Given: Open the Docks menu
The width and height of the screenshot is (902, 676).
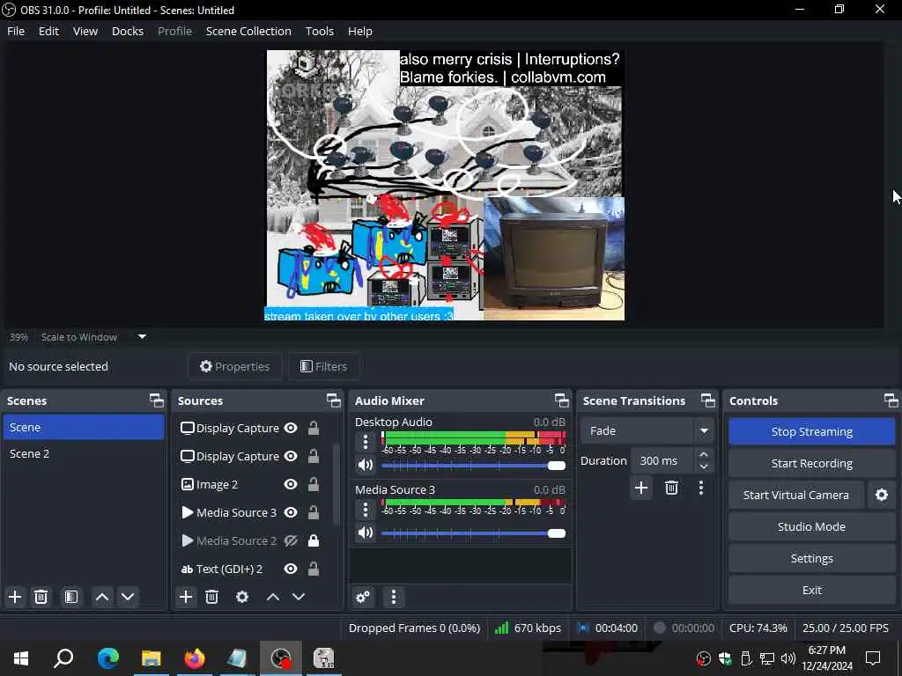Looking at the screenshot, I should [128, 31].
